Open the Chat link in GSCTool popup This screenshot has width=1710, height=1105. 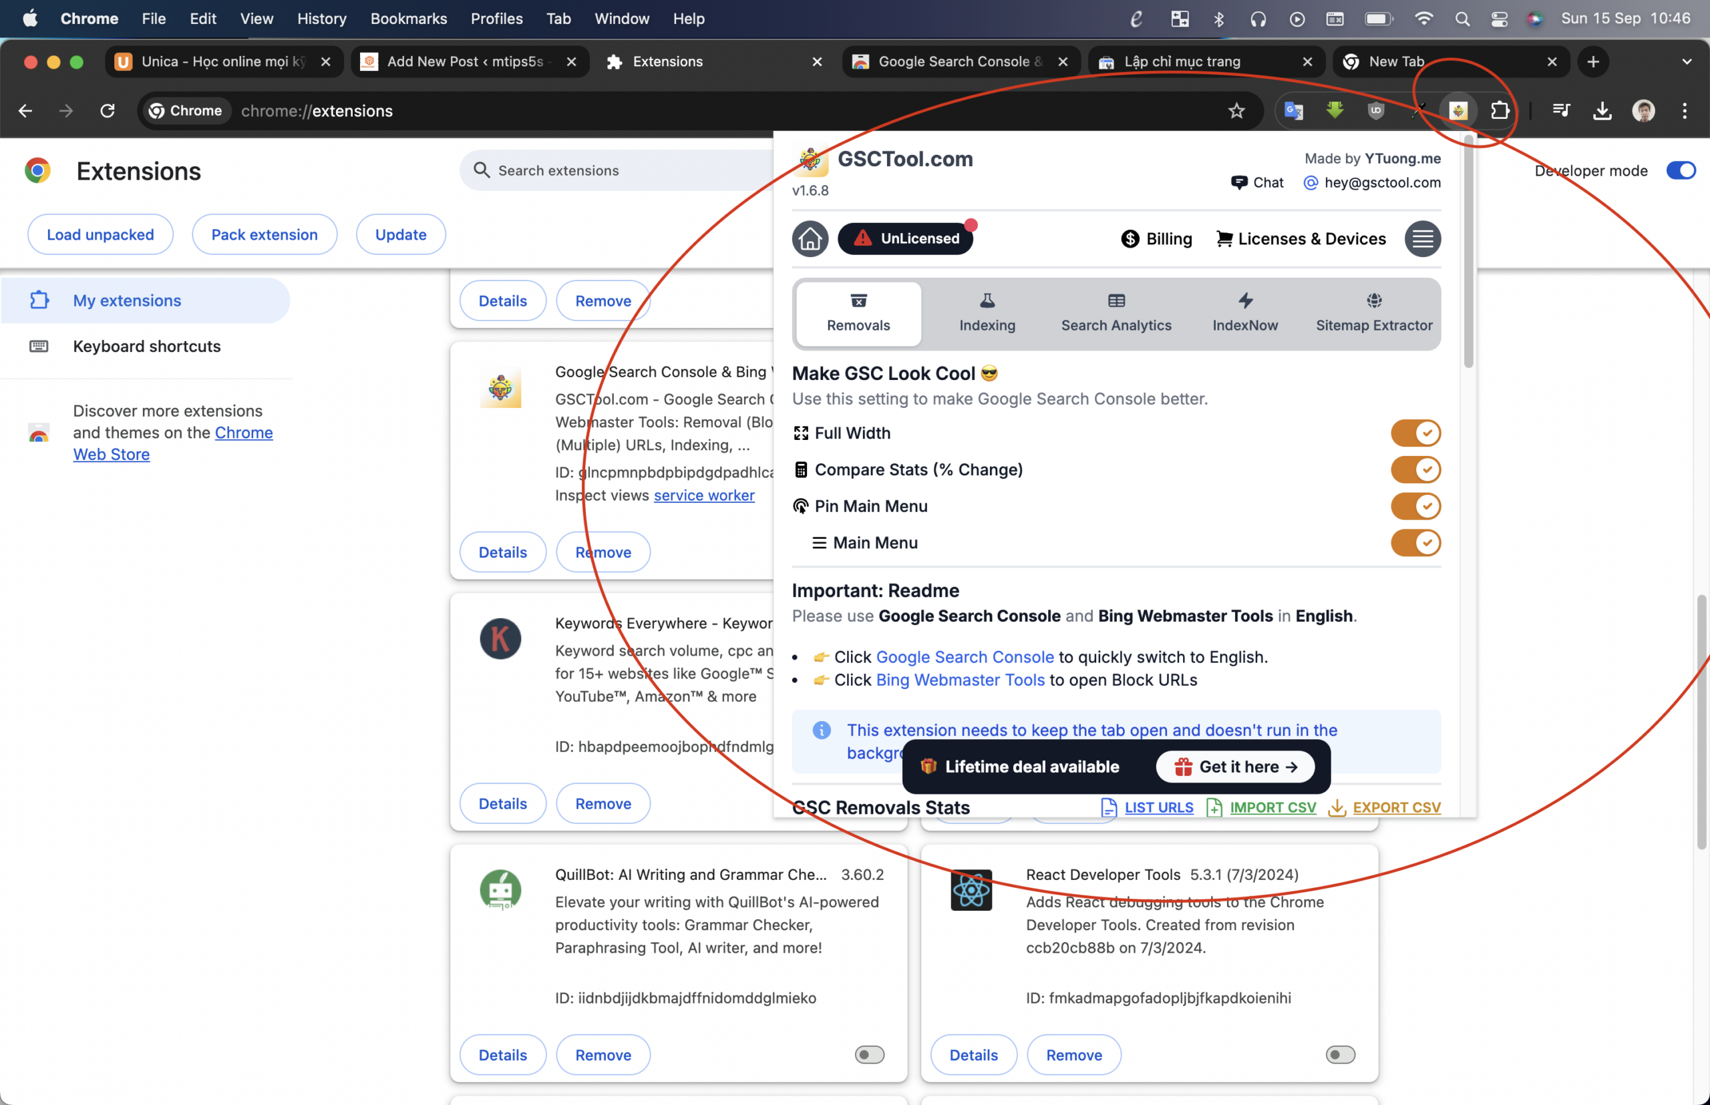(x=1257, y=182)
